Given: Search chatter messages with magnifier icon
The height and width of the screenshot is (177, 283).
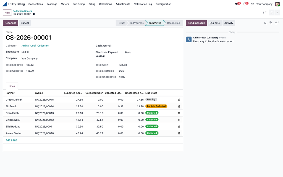Looking at the screenshot, I should pos(265,23).
